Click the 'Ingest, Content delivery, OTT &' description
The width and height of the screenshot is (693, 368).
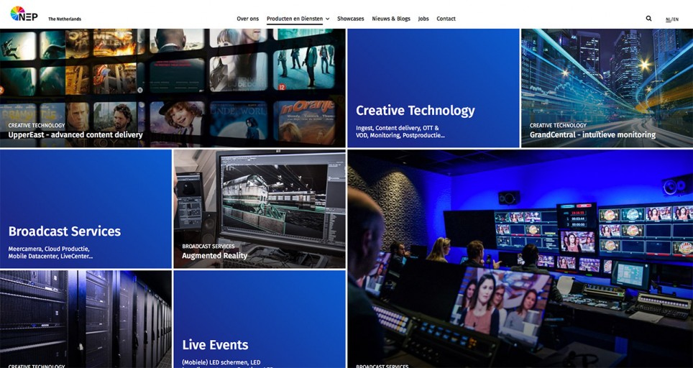point(398,128)
